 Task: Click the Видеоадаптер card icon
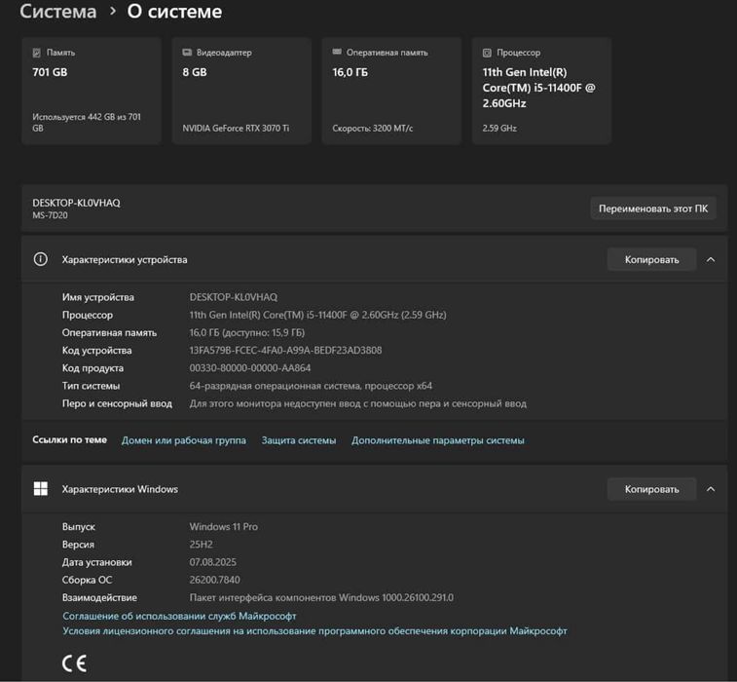(187, 53)
